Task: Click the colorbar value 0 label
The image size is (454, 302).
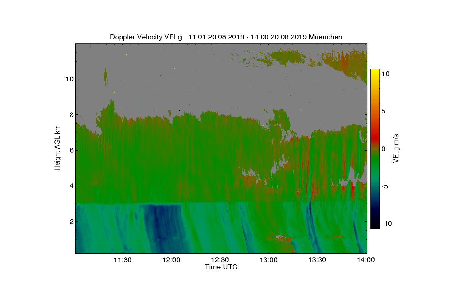Action: [383, 149]
